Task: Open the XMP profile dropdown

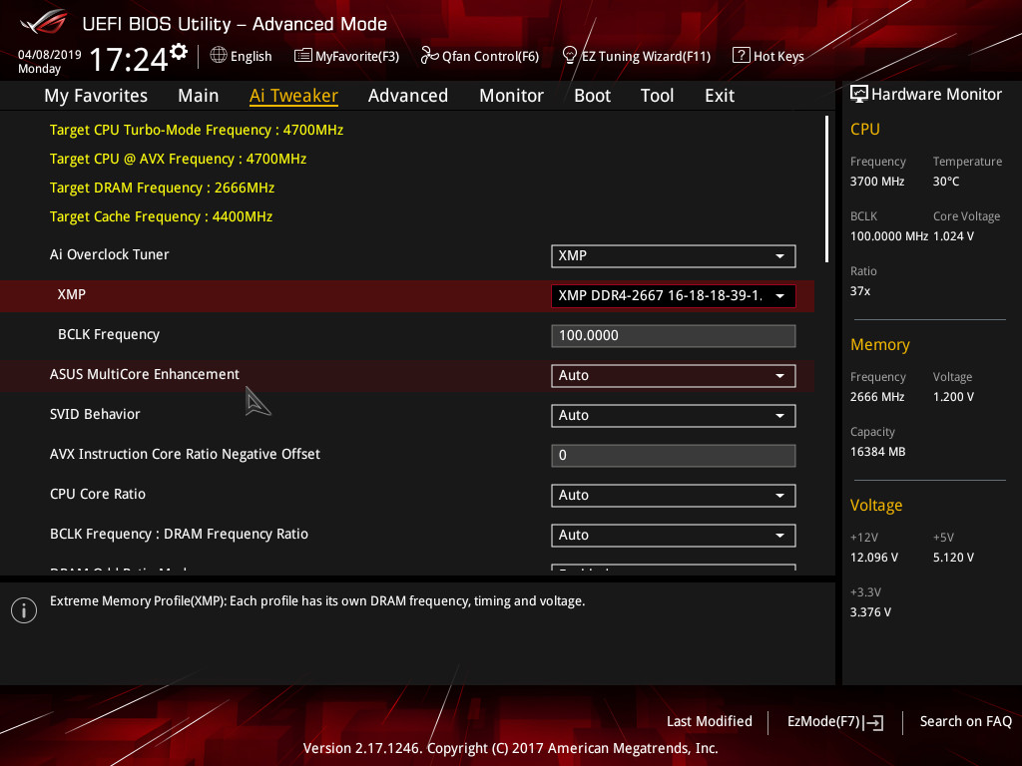Action: (673, 295)
